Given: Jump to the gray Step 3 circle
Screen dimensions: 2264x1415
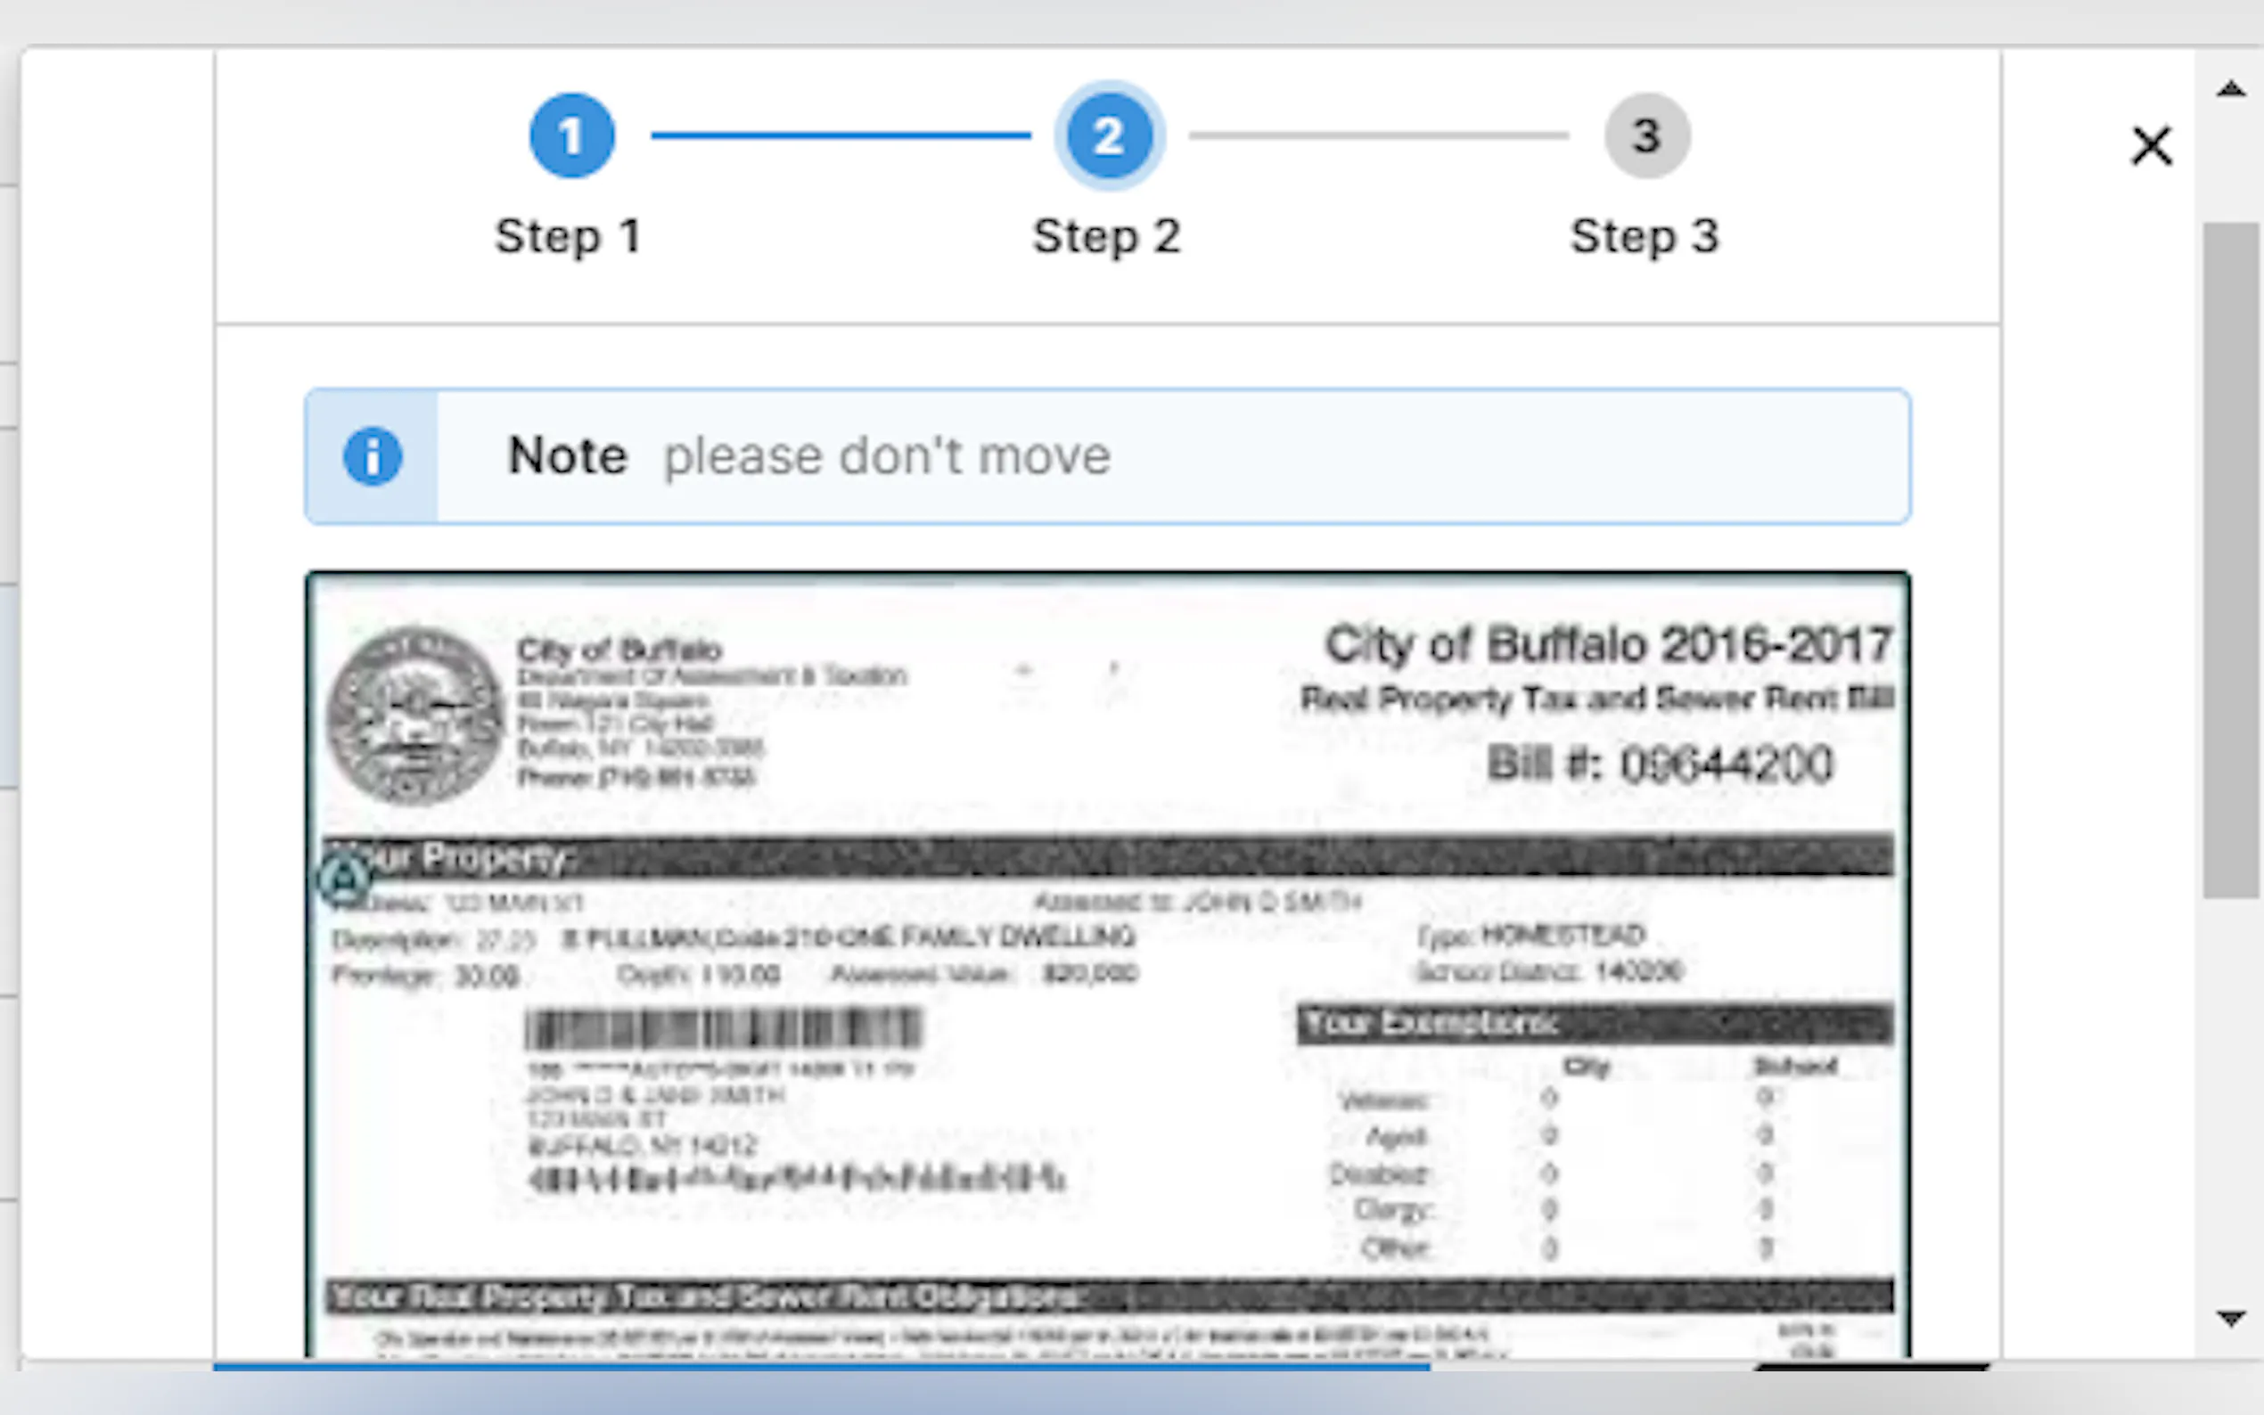Looking at the screenshot, I should point(1646,135).
